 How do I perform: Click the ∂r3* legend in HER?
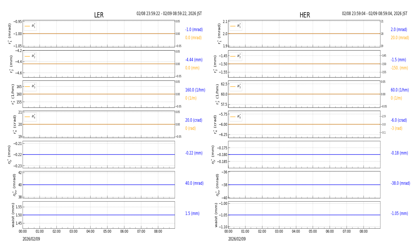click(236, 87)
